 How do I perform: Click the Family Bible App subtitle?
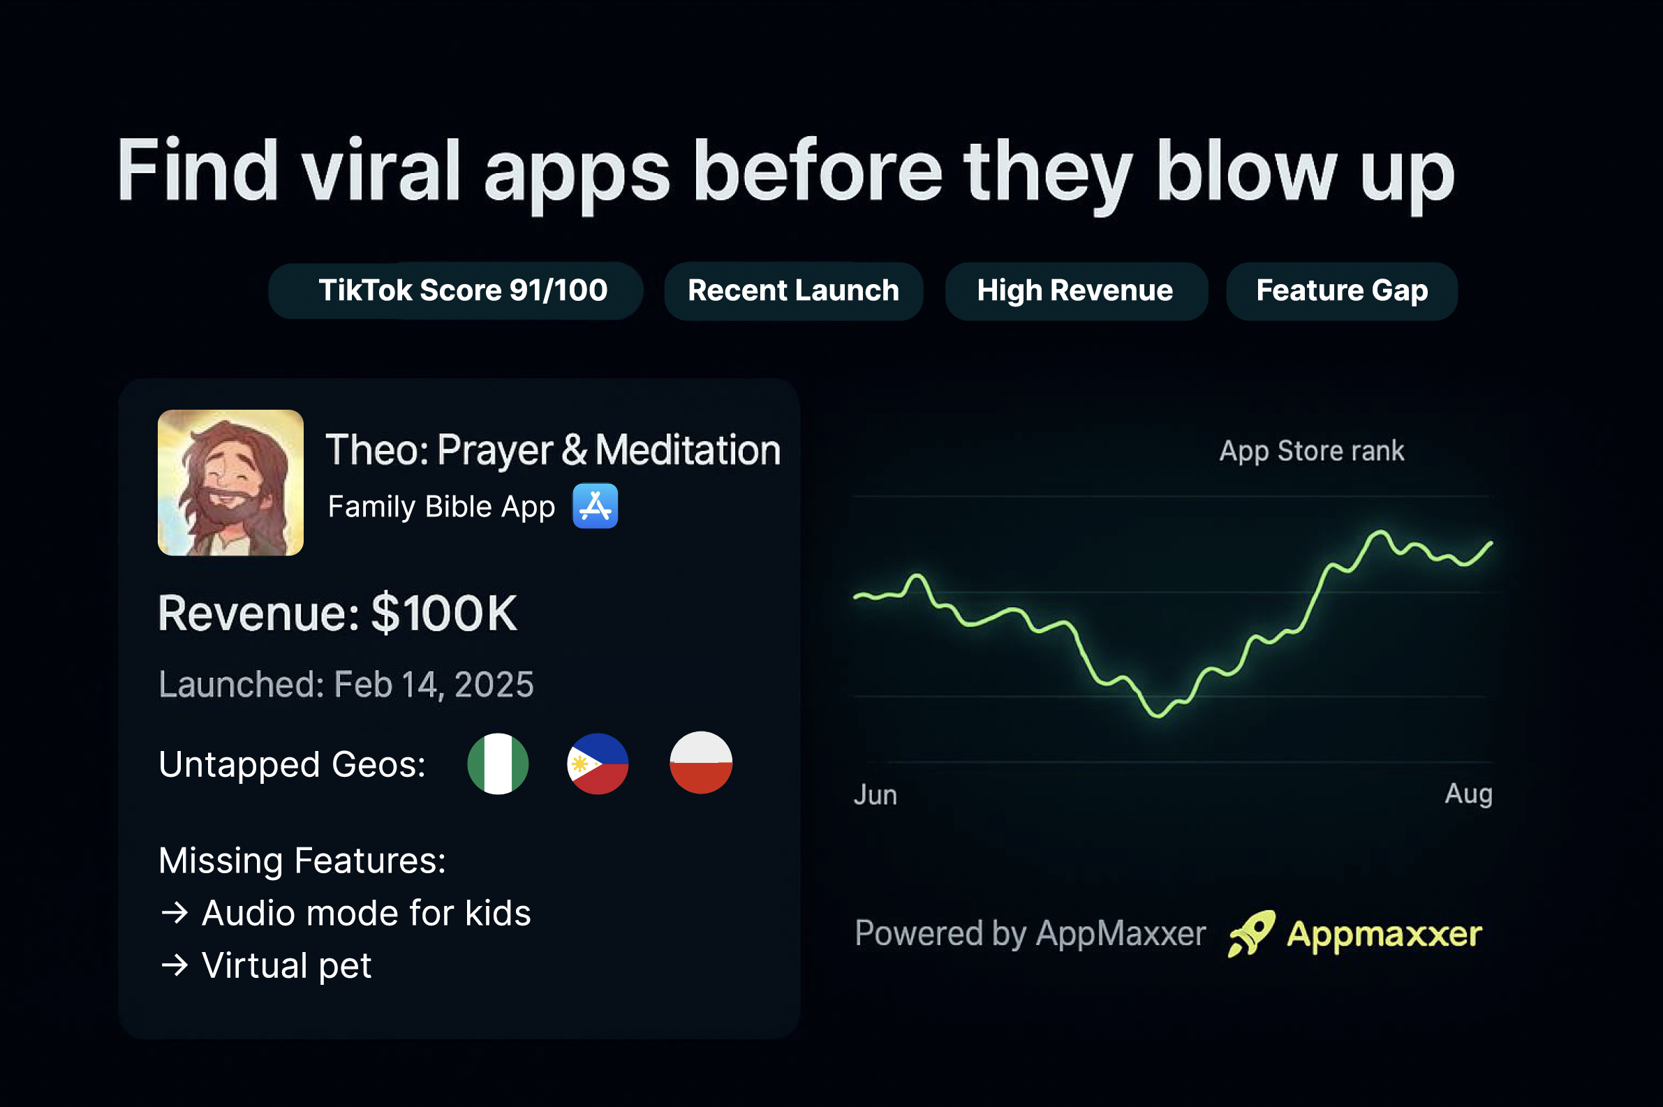pyautogui.click(x=441, y=506)
